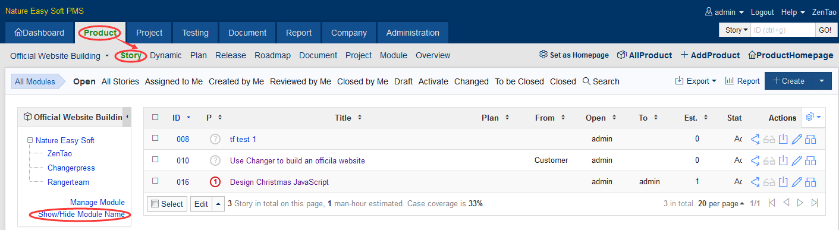Click the ID search input field
The image size is (839, 230).
783,30
